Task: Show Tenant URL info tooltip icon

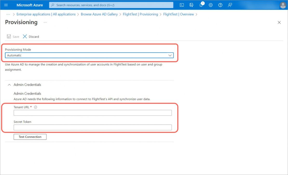Action: pos(36,107)
